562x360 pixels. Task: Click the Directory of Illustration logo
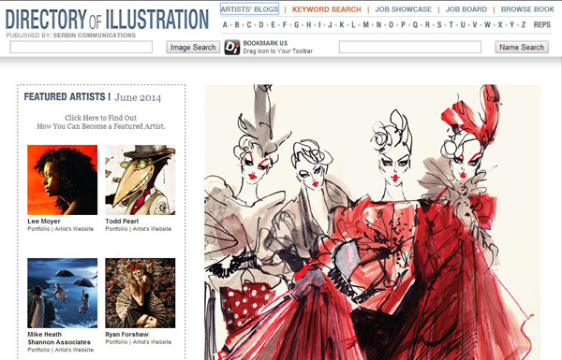pos(107,19)
